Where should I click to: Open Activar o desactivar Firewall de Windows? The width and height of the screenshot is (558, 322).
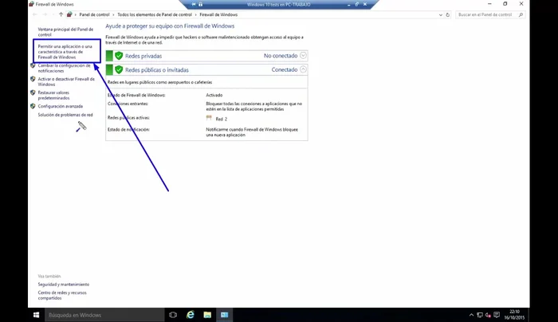(66, 81)
